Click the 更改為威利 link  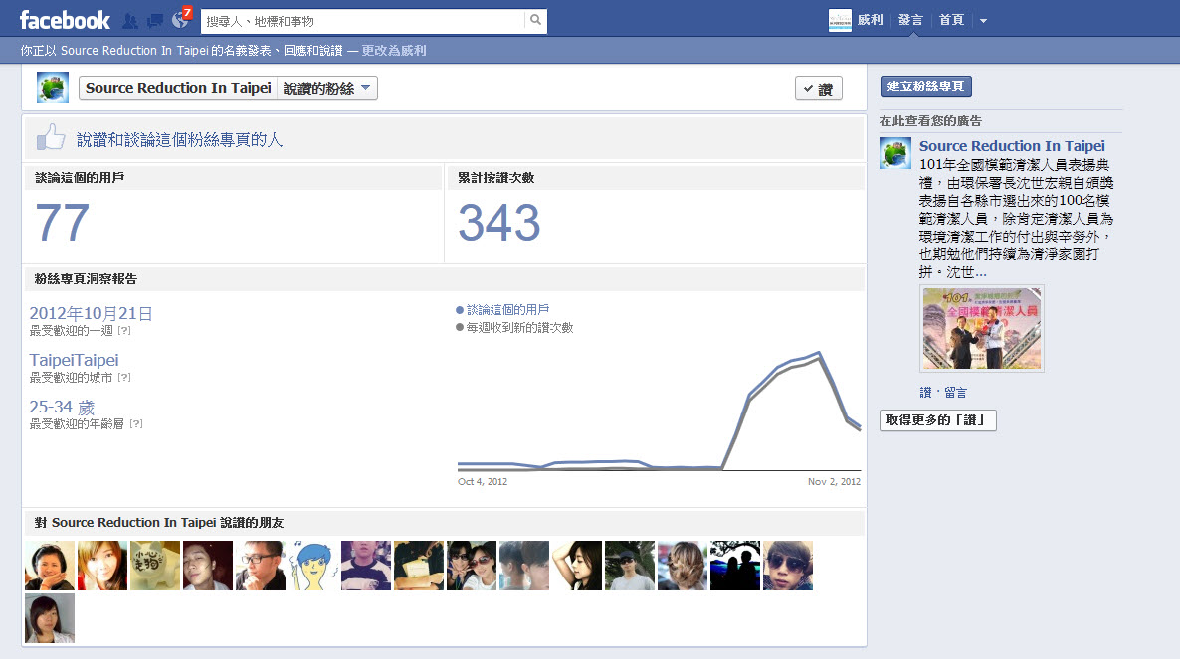[394, 51]
